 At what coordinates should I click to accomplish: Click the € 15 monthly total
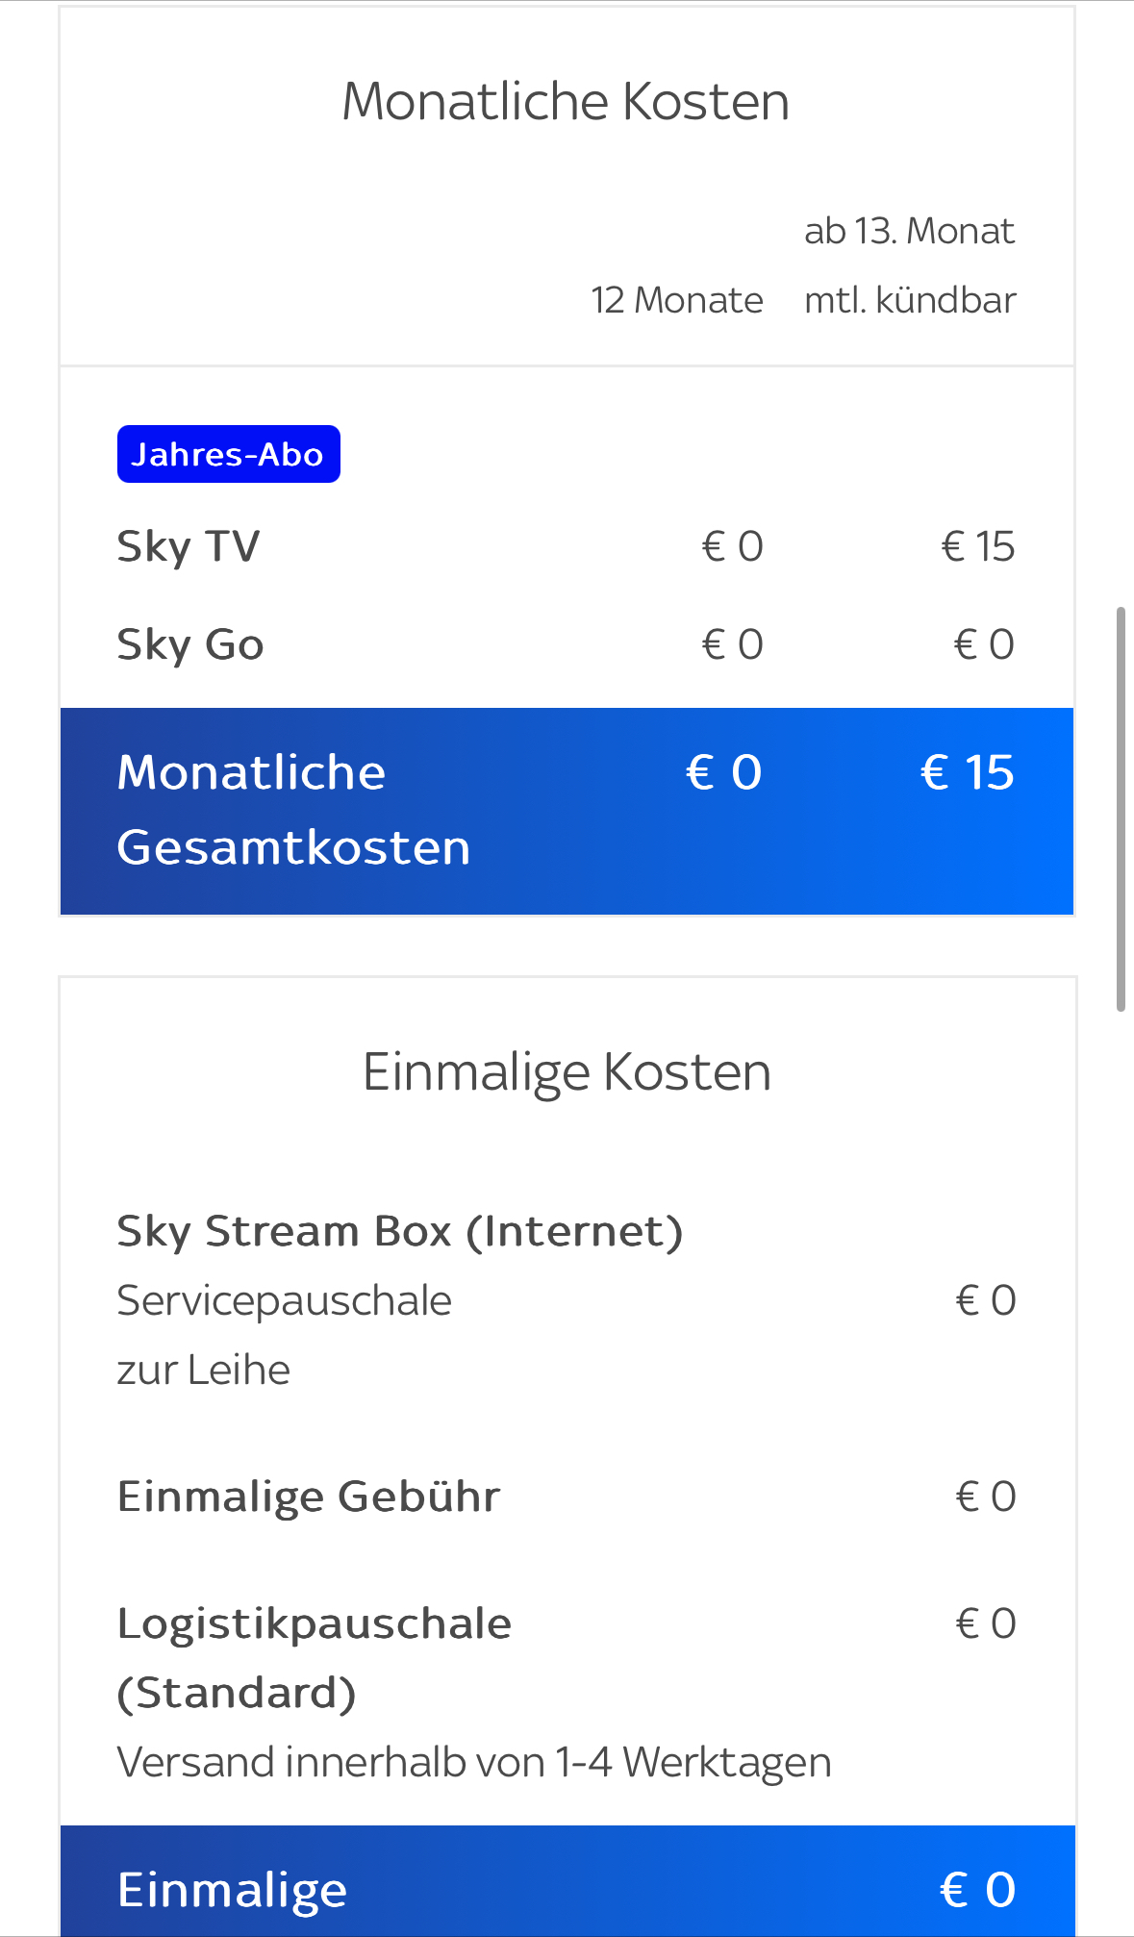coord(967,772)
